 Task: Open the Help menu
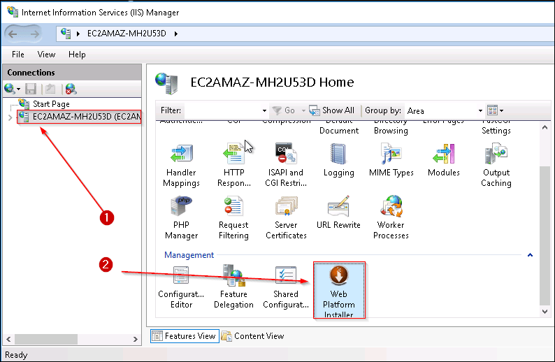pyautogui.click(x=77, y=55)
